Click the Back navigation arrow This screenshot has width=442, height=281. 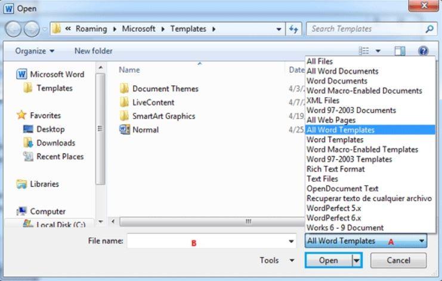point(13,29)
